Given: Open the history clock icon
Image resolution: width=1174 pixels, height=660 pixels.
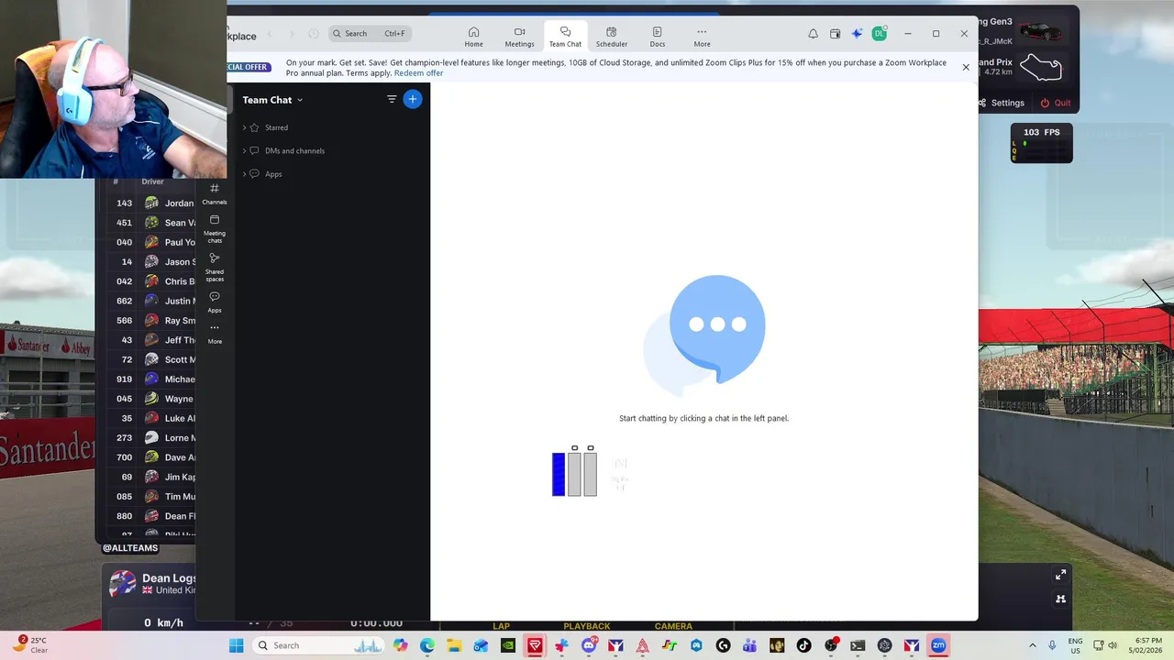Looking at the screenshot, I should (313, 34).
